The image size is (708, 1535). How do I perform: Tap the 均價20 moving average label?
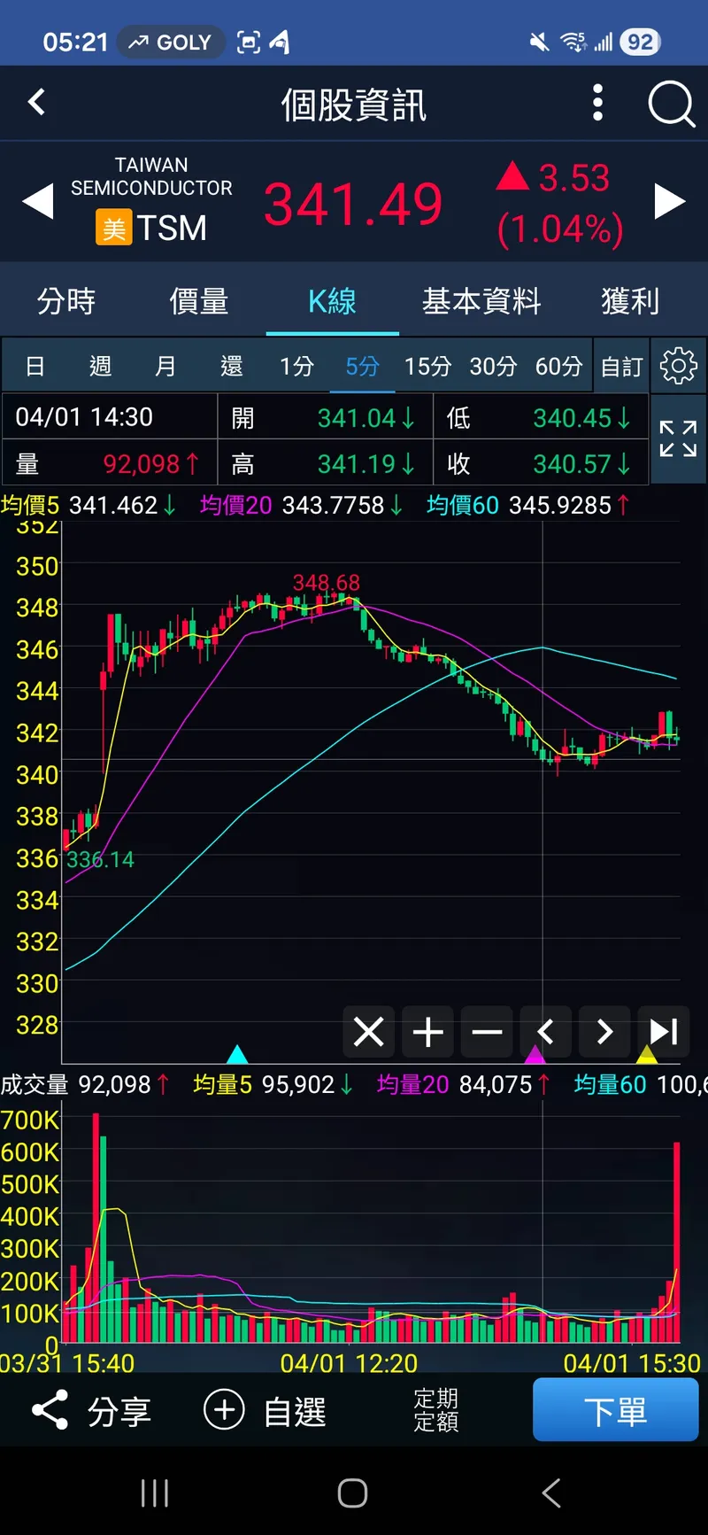(235, 505)
